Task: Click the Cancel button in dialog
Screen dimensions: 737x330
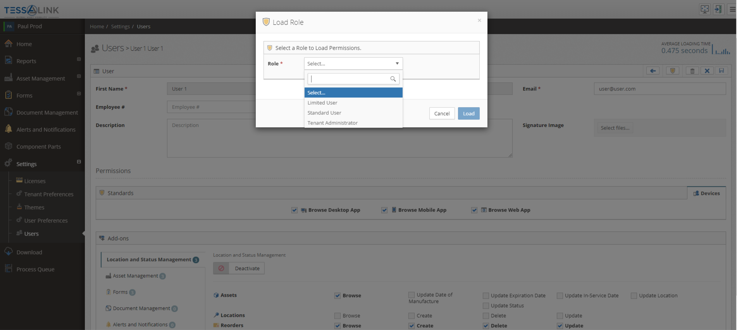Action: [x=442, y=113]
